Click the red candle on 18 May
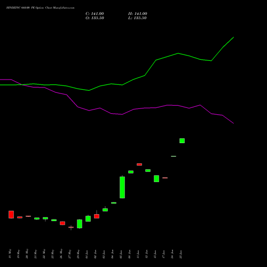Screen dimensions: 267x267 (11, 215)
